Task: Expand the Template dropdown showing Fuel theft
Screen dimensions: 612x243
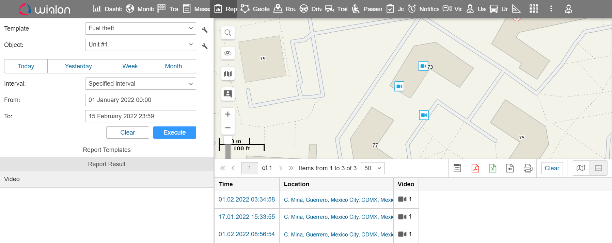Action: 140,29
